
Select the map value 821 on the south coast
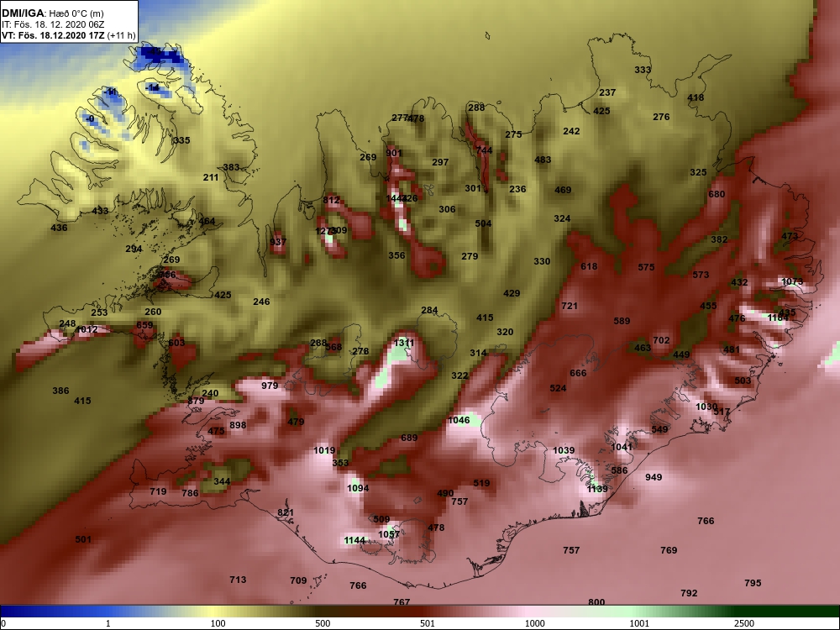(x=286, y=512)
